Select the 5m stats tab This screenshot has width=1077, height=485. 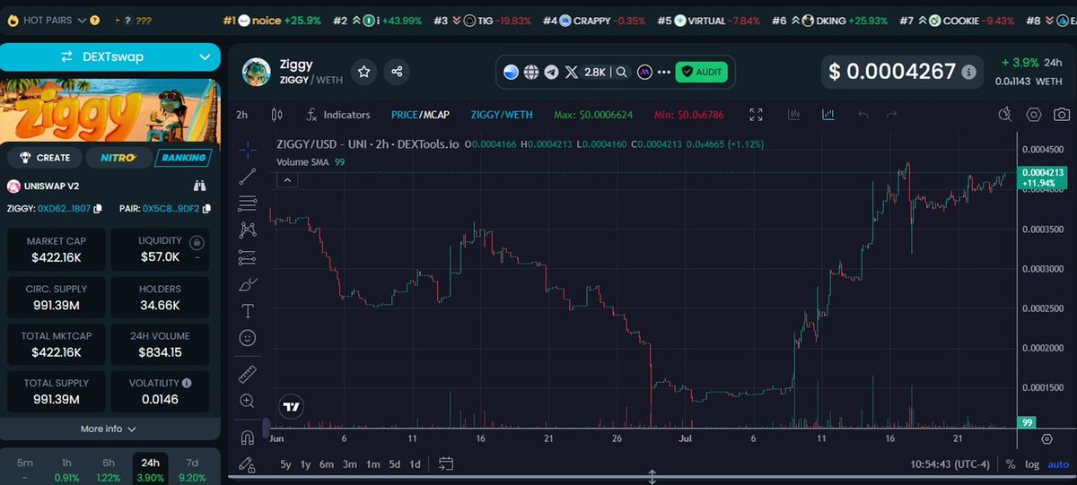pyautogui.click(x=25, y=468)
